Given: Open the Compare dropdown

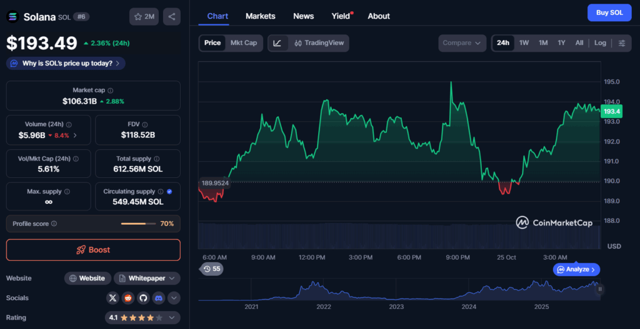Looking at the screenshot, I should click(462, 43).
